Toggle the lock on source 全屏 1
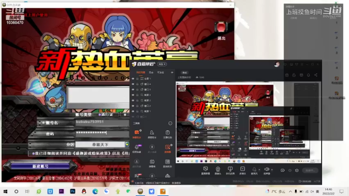Viewport: 349px width, 196px height. (x=137, y=79)
